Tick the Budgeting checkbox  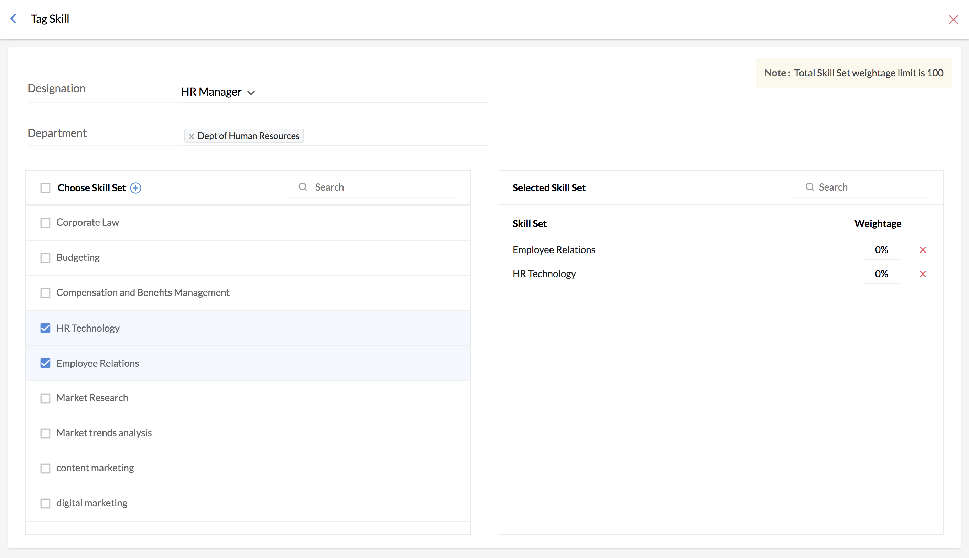coord(45,258)
